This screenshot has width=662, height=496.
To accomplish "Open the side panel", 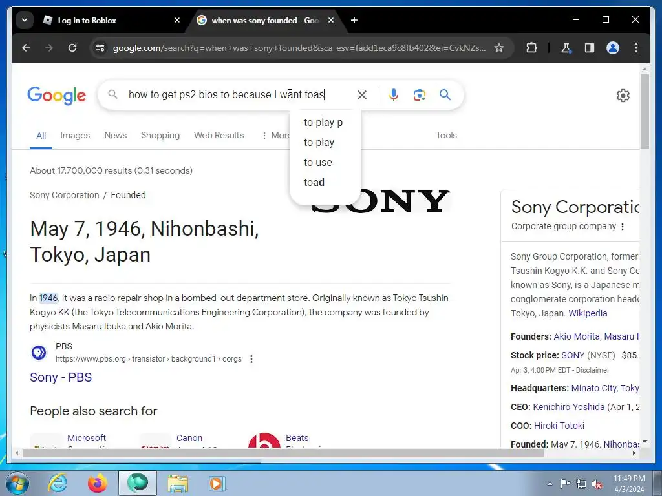I will tap(590, 48).
